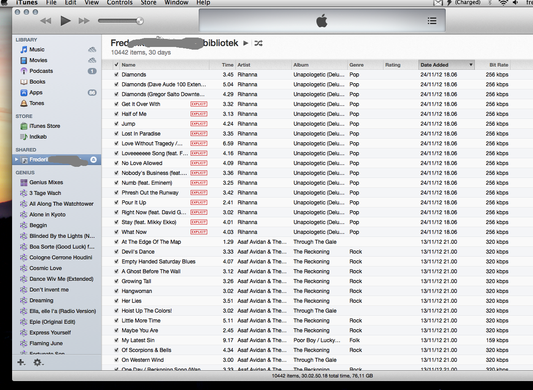Viewport: 533px width, 390px height.
Task: Uncheck the Hangwoman track
Action: pyautogui.click(x=116, y=291)
